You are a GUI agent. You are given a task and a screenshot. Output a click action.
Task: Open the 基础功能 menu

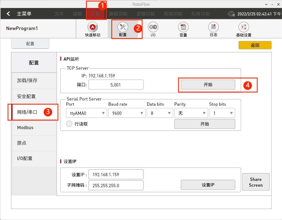(x=118, y=14)
